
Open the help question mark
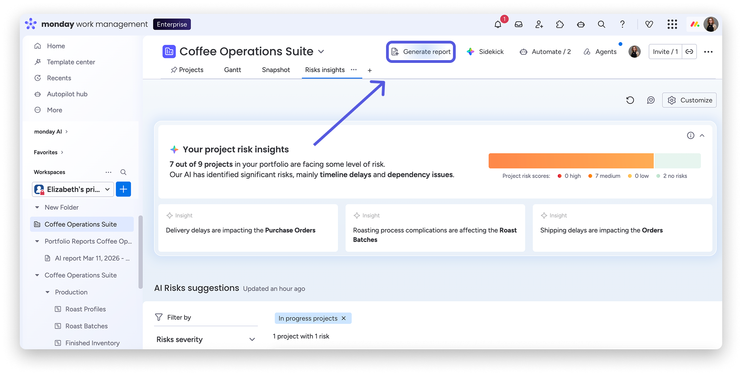pos(622,25)
